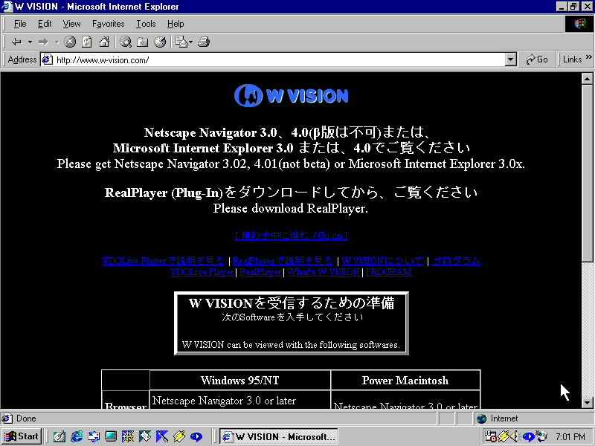Print the page with the printer icon
Viewport: 595px width, 446px height.
point(204,42)
